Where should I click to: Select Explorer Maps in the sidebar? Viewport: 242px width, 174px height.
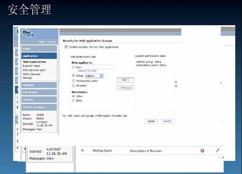click(x=31, y=66)
